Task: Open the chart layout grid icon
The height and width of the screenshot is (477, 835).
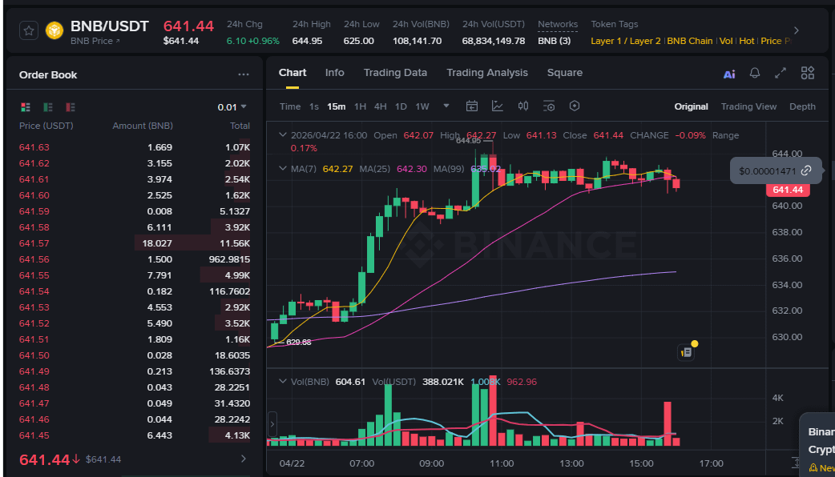Action: tap(807, 74)
